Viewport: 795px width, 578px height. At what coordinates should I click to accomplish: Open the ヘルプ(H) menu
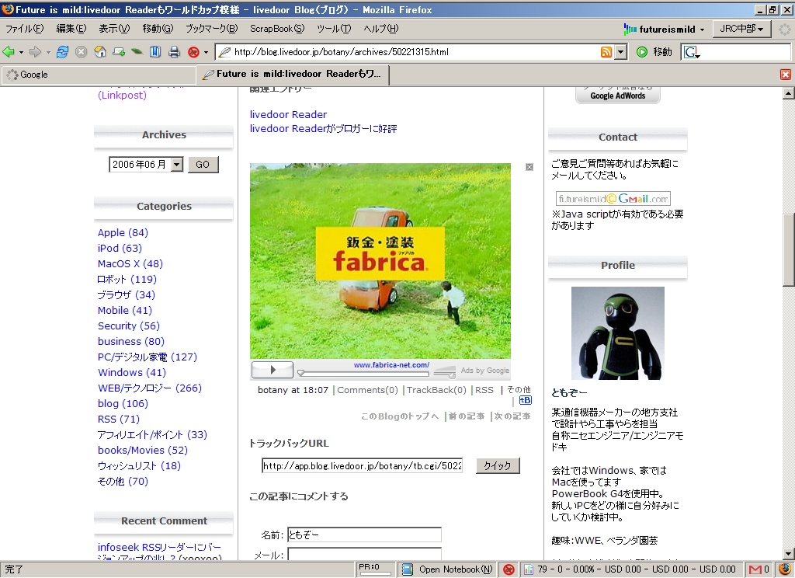tap(380, 29)
